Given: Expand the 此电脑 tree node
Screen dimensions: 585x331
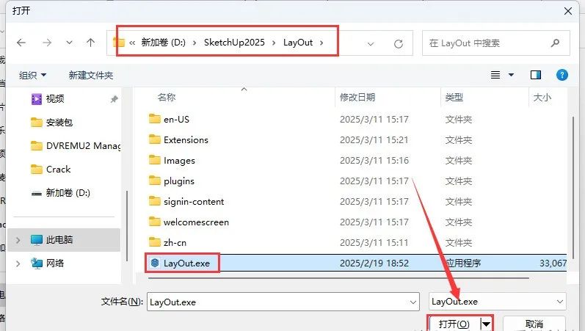Looking at the screenshot, I should pos(18,240).
